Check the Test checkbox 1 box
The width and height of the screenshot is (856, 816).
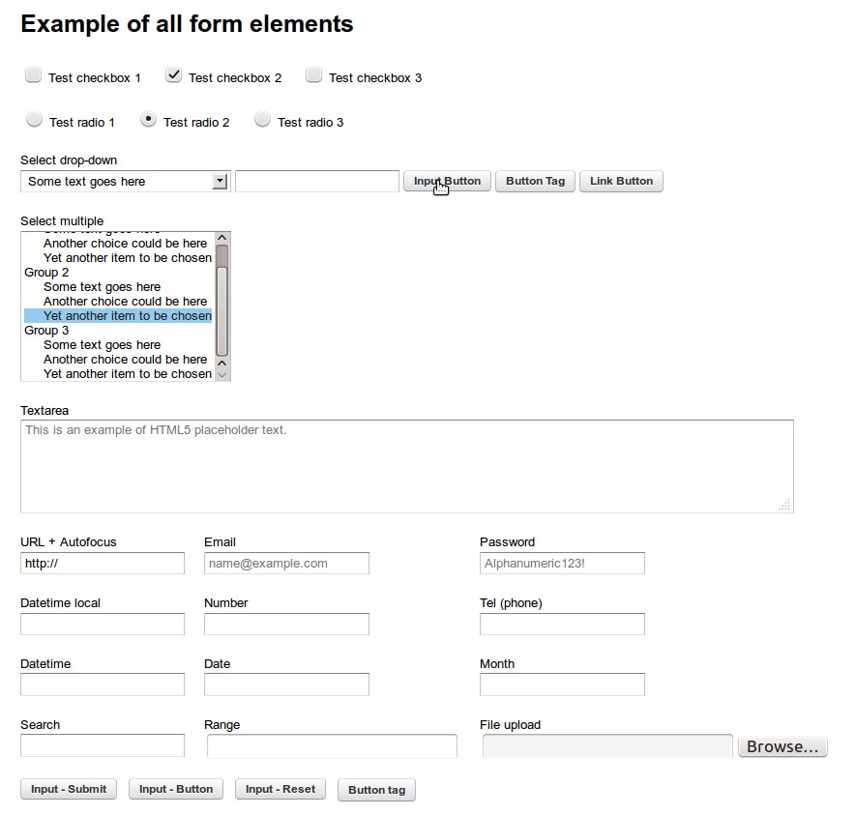click(x=33, y=74)
